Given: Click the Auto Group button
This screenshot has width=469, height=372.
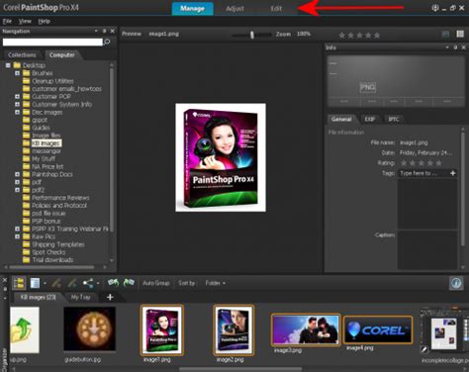Looking at the screenshot, I should [156, 283].
